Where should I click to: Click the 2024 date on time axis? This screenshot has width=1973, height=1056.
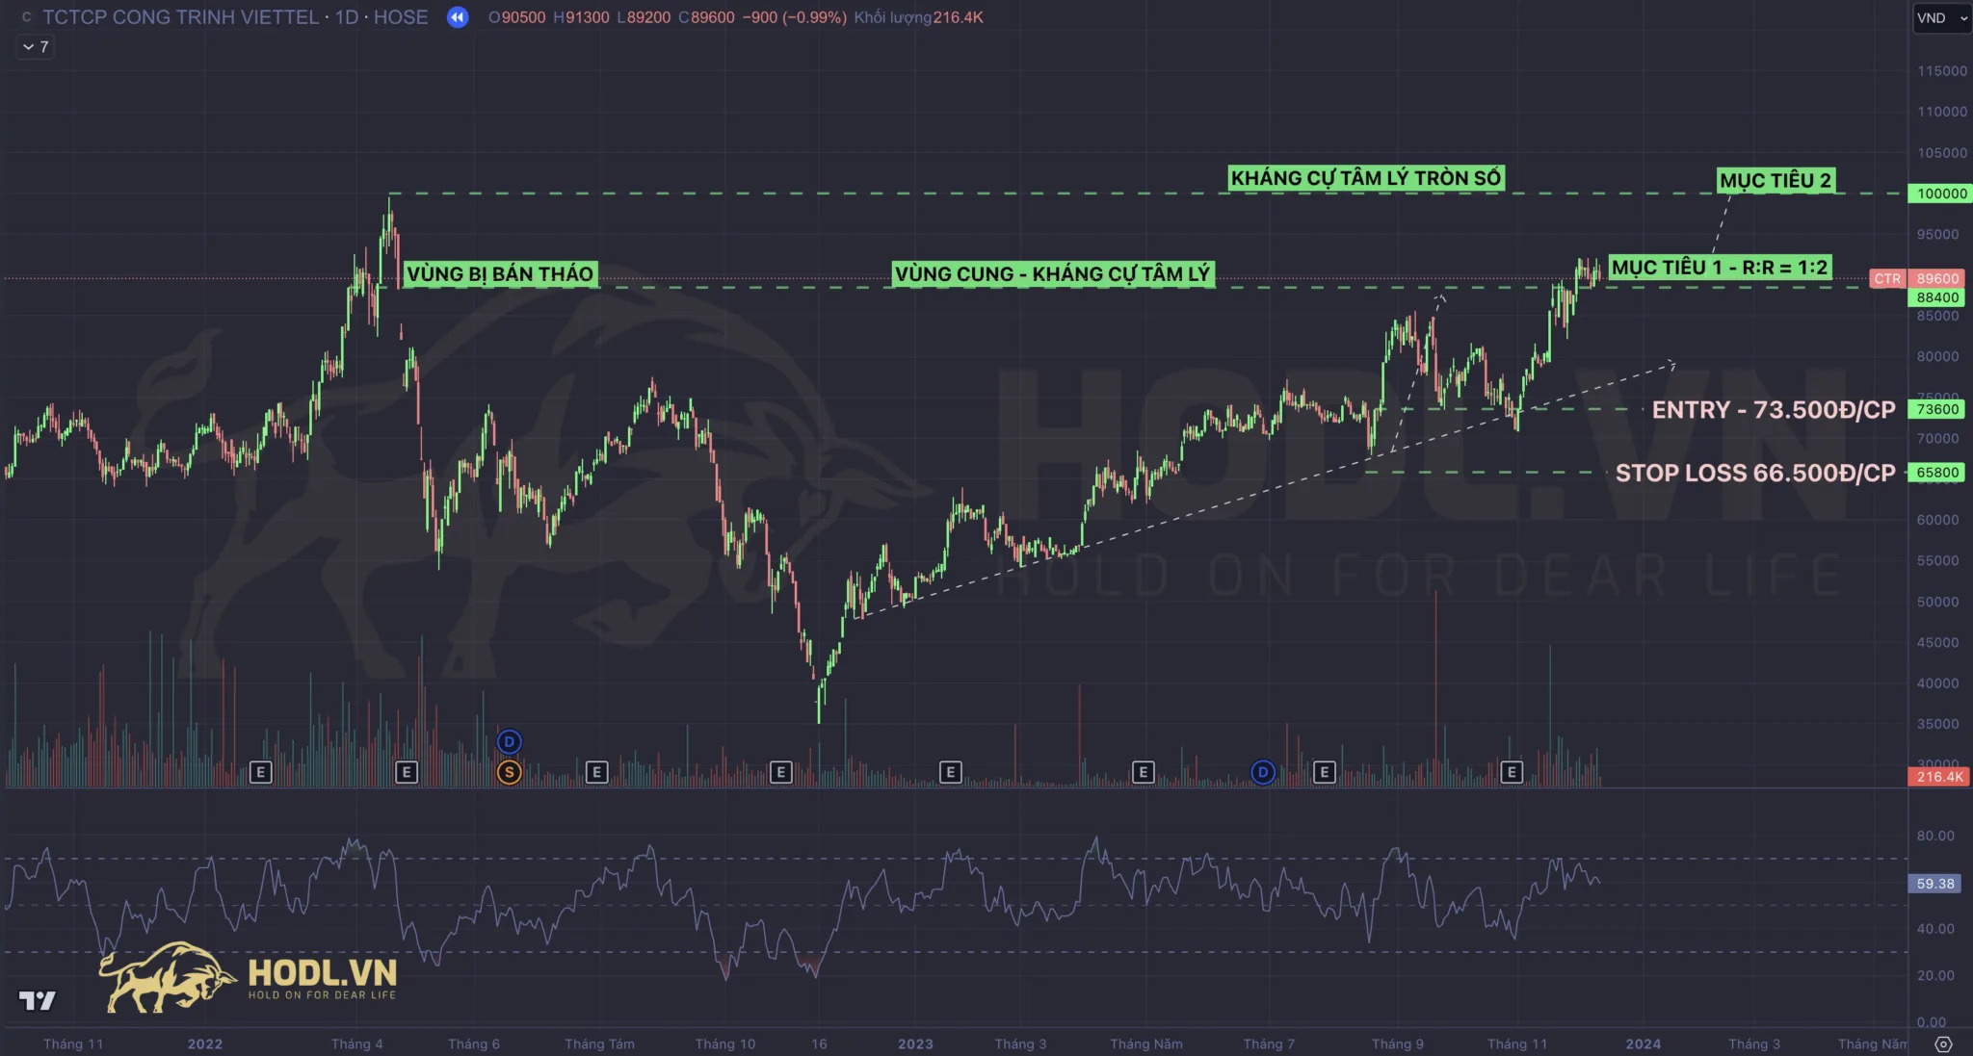coord(1643,1044)
